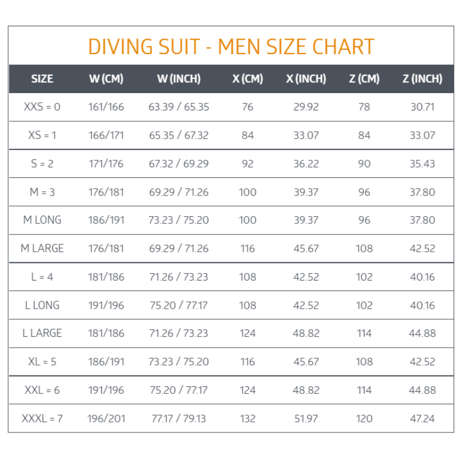Select the M LONG size label
This screenshot has width=460, height=460.
42,220
